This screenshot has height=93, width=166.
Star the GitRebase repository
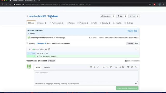120,16
